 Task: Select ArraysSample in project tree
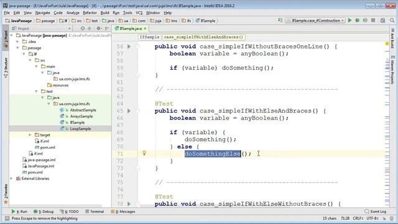click(x=81, y=116)
